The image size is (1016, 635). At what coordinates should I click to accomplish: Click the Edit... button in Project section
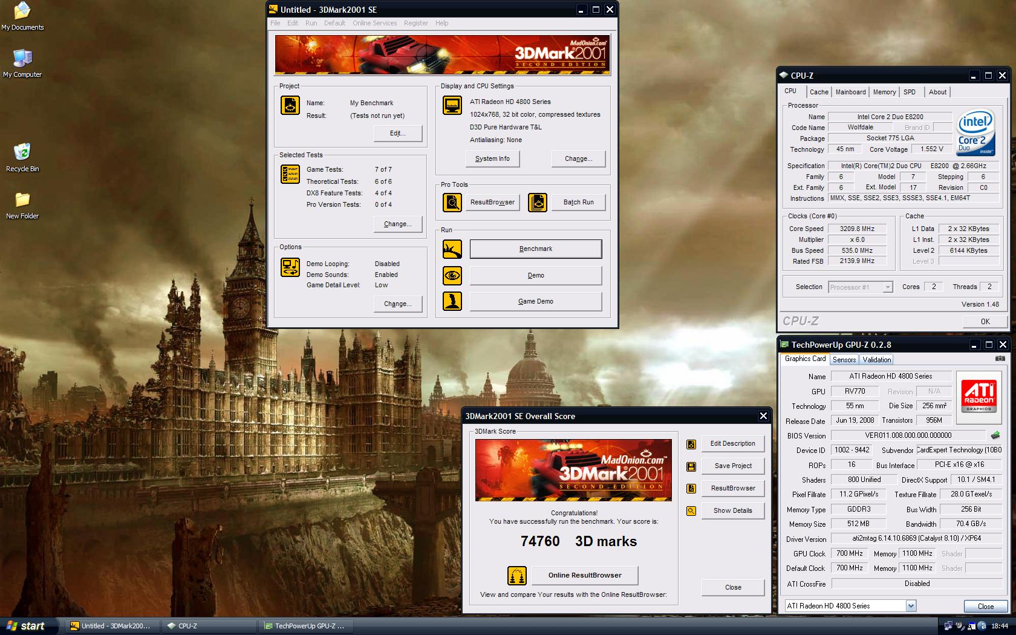click(398, 133)
